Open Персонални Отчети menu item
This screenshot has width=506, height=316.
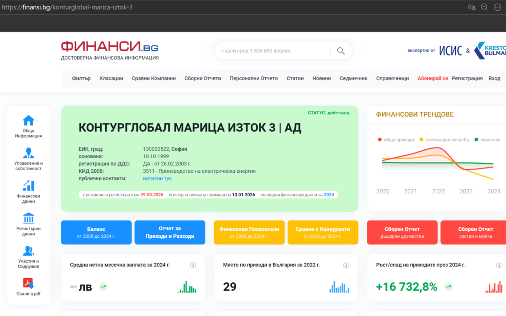point(253,78)
